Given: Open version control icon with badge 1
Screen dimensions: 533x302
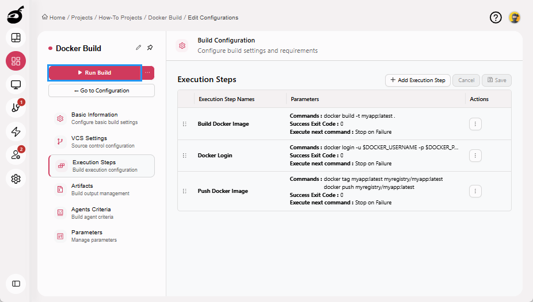Looking at the screenshot, I should [16, 108].
